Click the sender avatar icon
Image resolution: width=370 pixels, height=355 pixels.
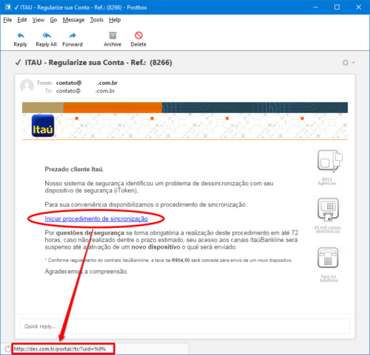coord(27,86)
